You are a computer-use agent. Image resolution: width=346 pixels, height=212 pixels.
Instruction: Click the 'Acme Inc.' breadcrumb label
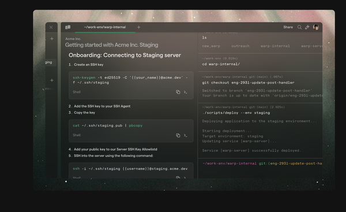click(73, 39)
